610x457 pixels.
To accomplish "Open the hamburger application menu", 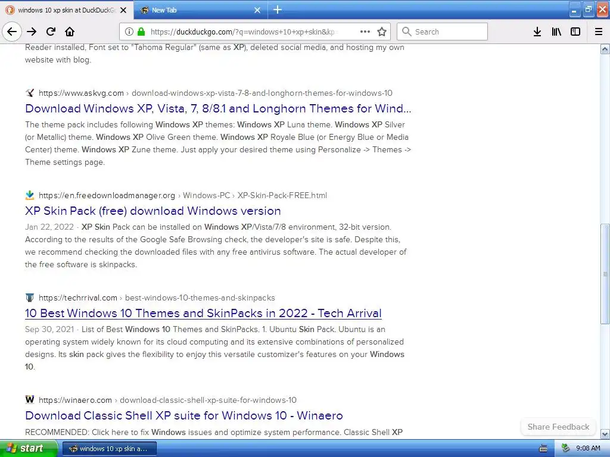I will pos(599,32).
